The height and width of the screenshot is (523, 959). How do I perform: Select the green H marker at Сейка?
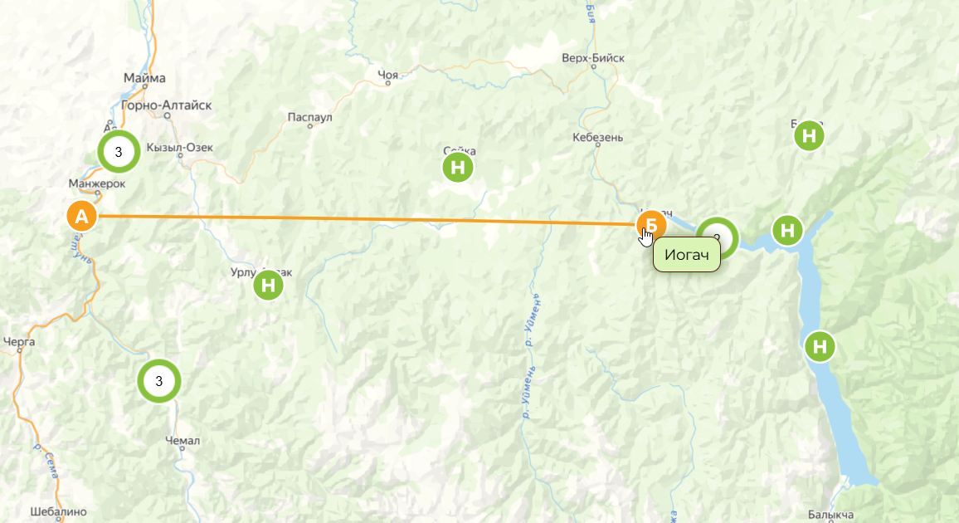click(457, 167)
